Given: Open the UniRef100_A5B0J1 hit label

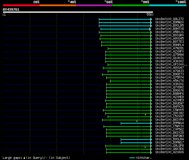Looking at the screenshot, I should 170,32.
